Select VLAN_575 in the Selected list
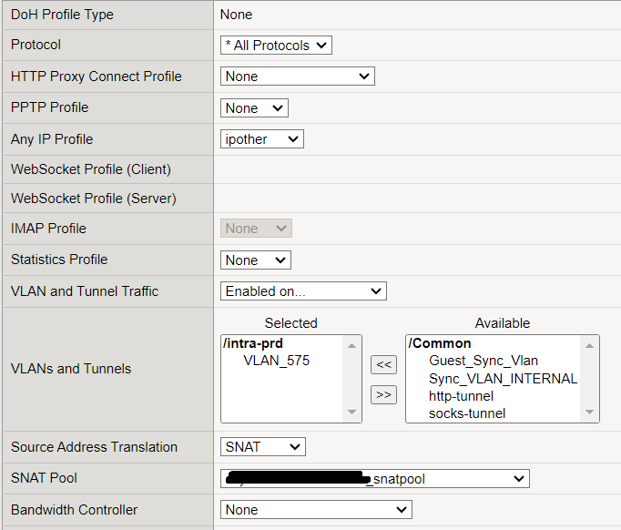 [x=276, y=361]
